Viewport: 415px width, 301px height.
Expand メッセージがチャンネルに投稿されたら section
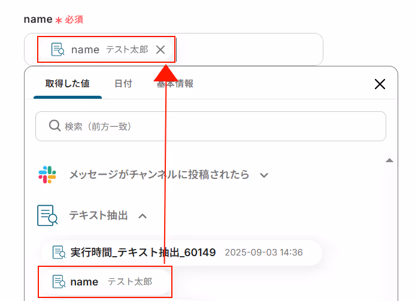(x=264, y=175)
